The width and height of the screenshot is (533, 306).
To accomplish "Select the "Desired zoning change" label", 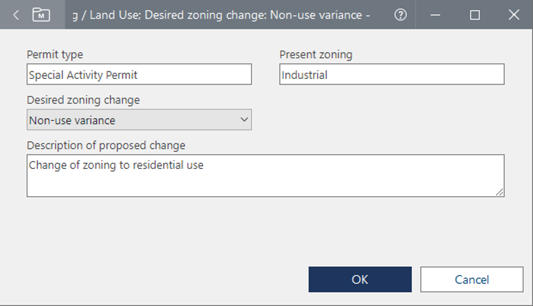I will (x=83, y=100).
